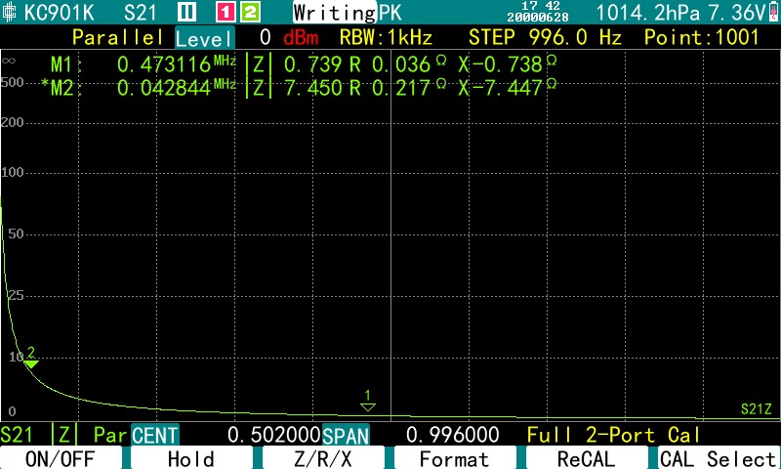Click the 200 axis scale label
Viewport: 781px width, 469px height.
click(13, 122)
